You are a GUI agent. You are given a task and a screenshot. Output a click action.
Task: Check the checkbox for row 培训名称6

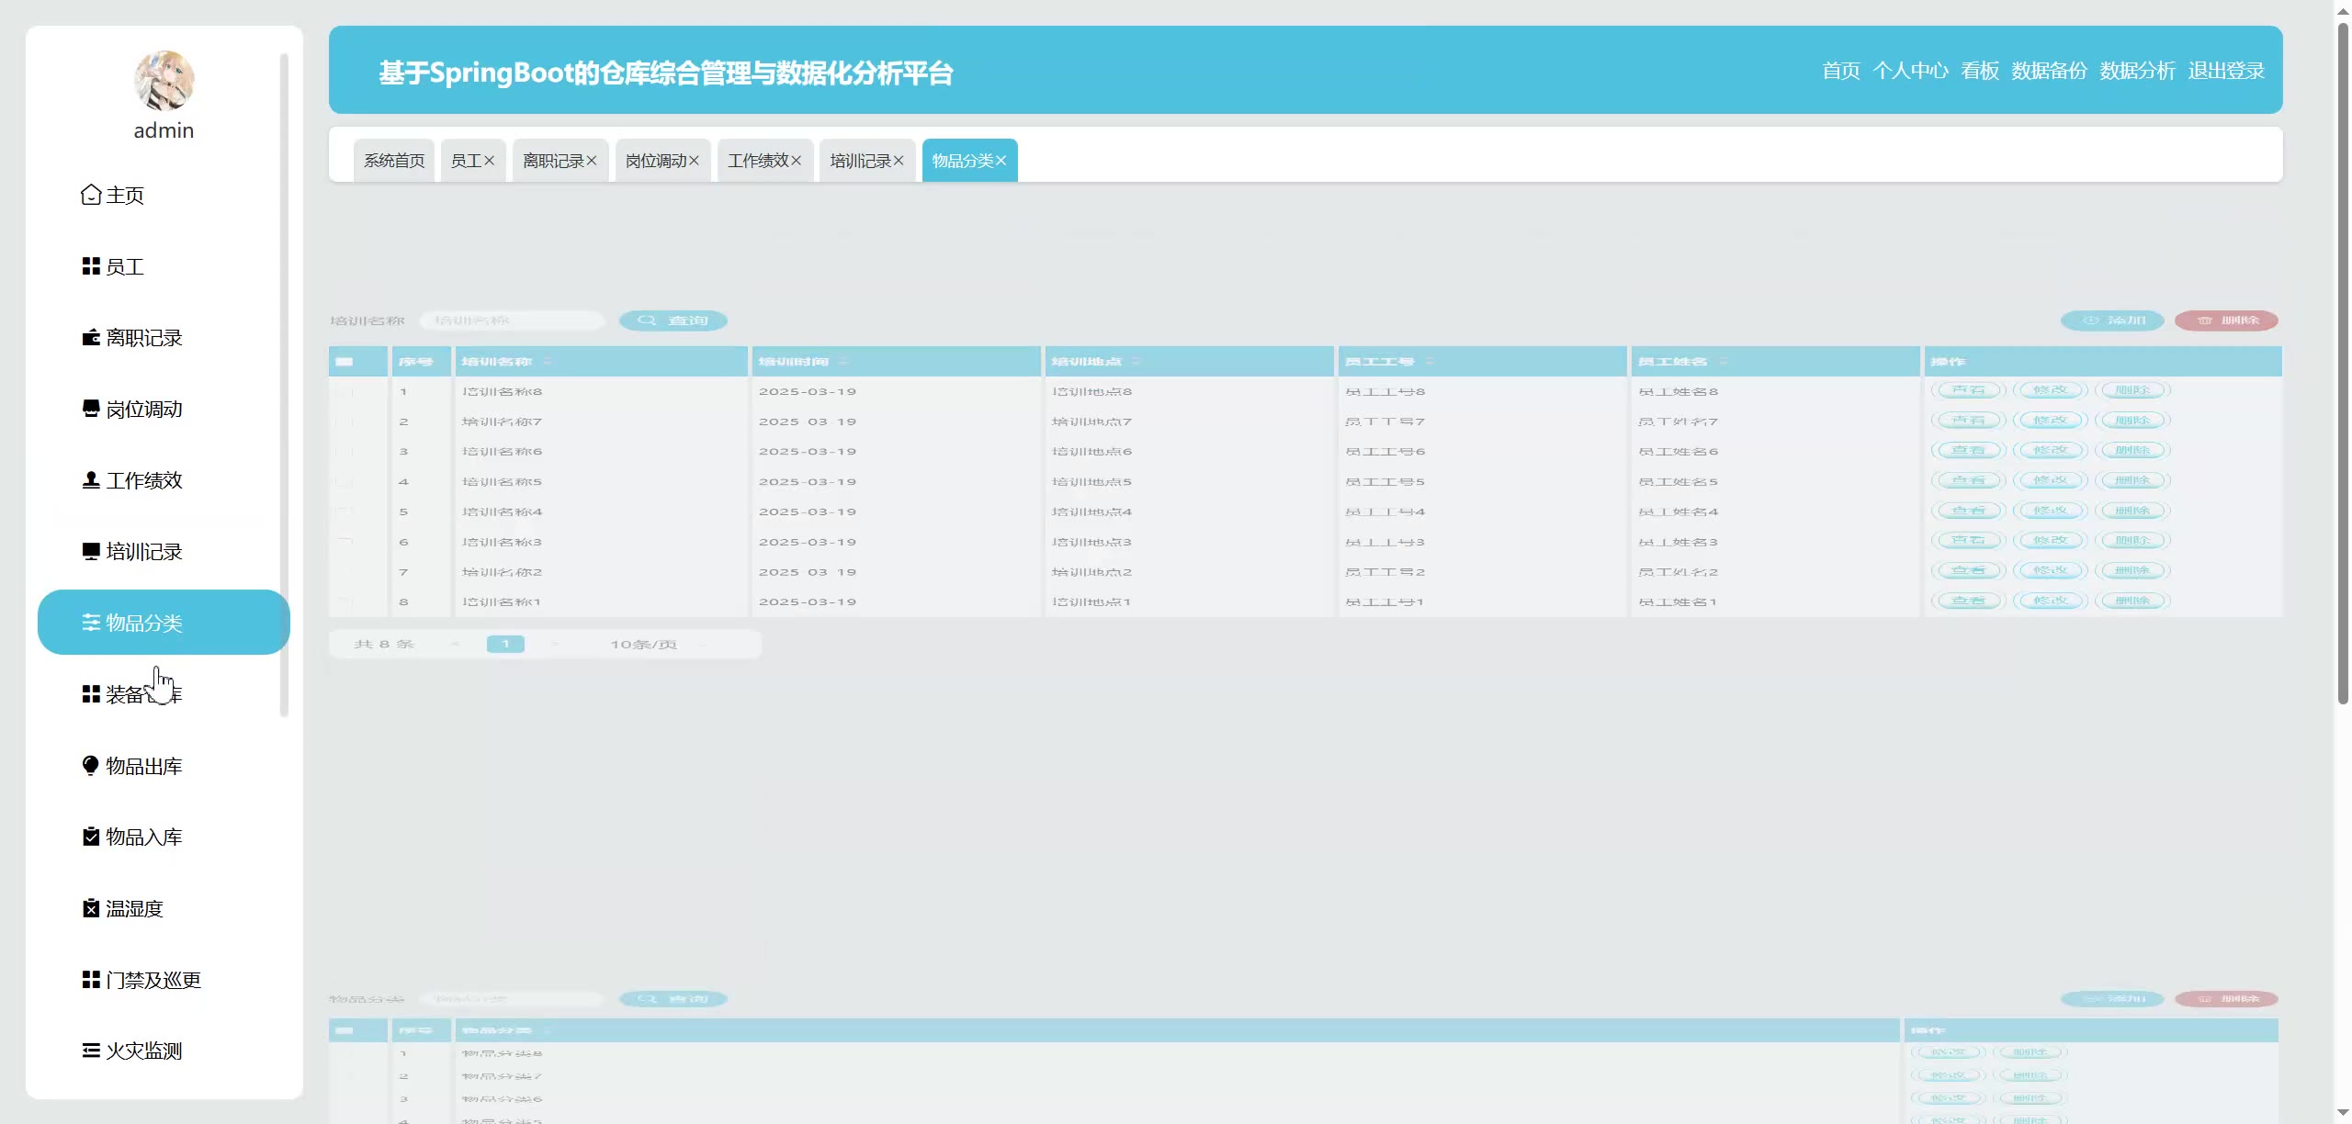(x=345, y=452)
